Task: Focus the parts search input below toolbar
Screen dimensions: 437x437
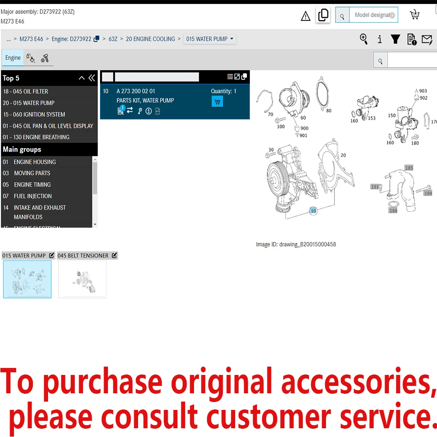Action: (x=412, y=60)
